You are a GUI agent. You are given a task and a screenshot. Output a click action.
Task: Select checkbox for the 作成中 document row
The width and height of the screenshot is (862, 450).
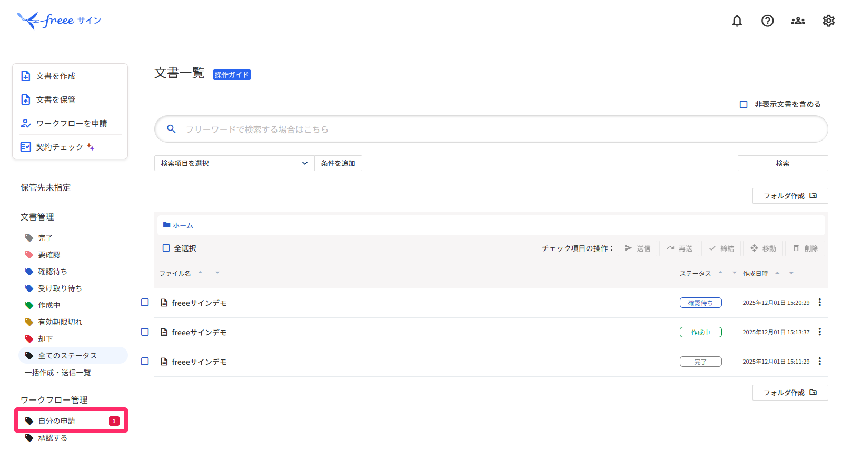(145, 332)
